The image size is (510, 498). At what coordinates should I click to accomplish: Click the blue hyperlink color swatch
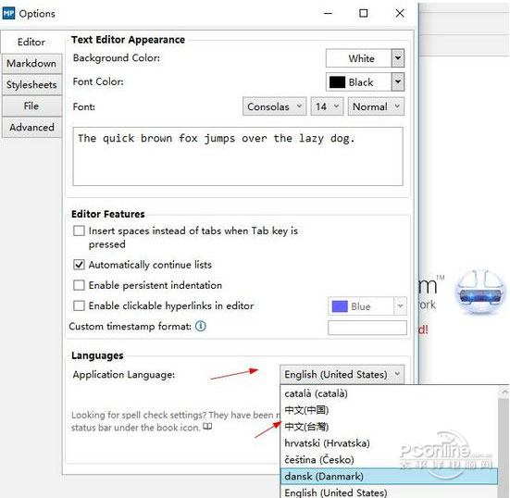click(x=340, y=306)
